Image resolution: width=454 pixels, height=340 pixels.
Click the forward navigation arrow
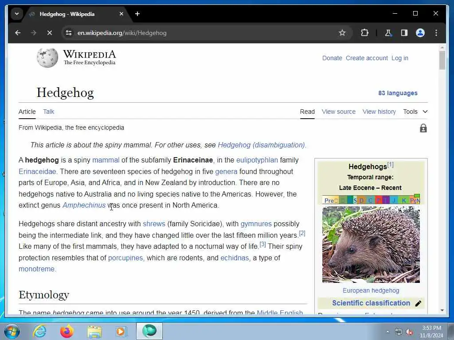[x=34, y=33]
